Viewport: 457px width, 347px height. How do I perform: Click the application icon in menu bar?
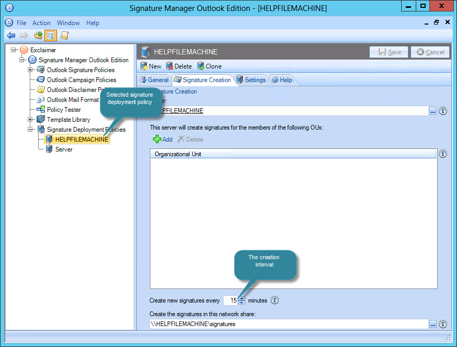(9, 22)
